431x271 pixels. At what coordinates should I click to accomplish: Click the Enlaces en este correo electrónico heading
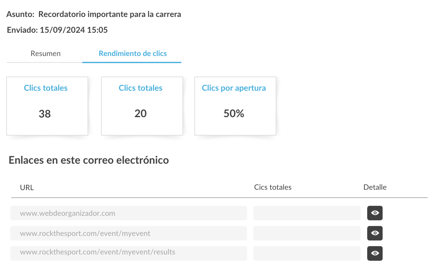click(89, 160)
